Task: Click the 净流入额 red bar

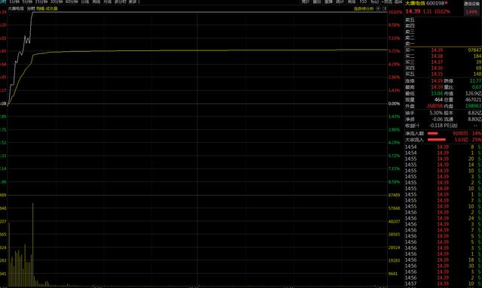Action: click(x=432, y=134)
